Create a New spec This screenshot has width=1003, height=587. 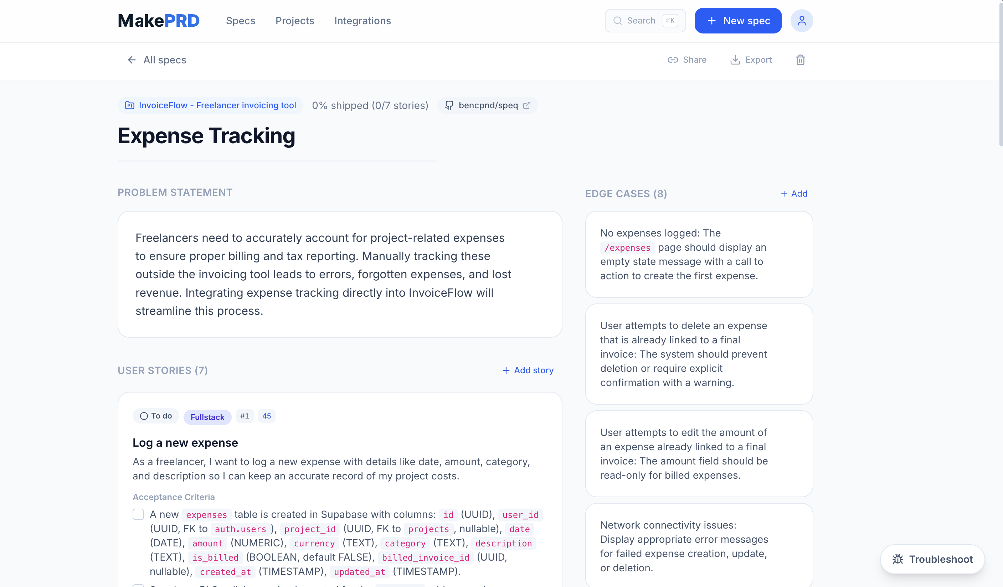[737, 20]
